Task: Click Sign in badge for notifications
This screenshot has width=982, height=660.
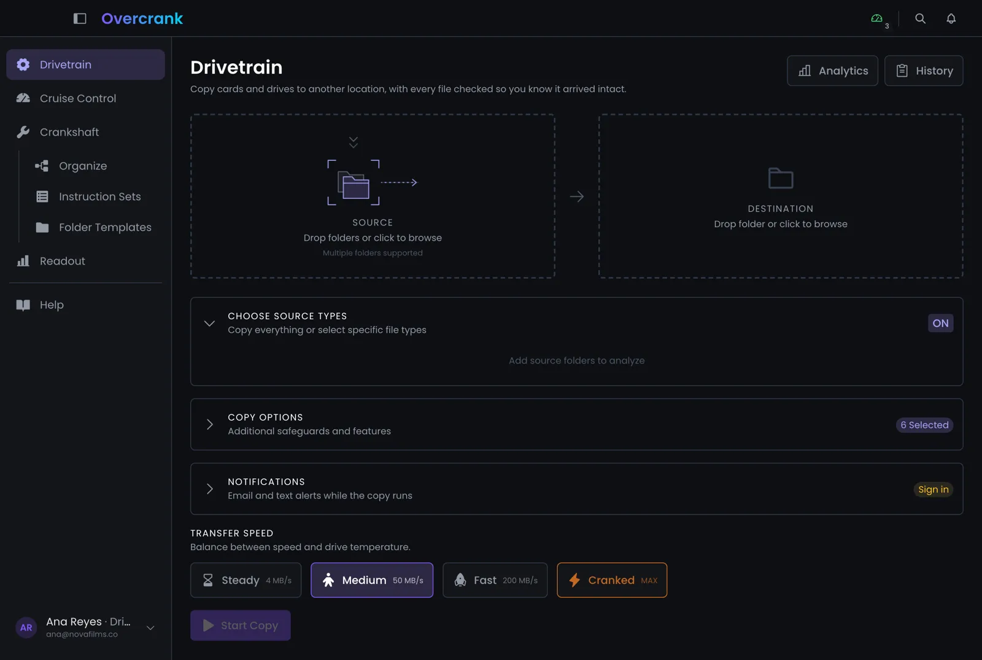Action: [933, 489]
